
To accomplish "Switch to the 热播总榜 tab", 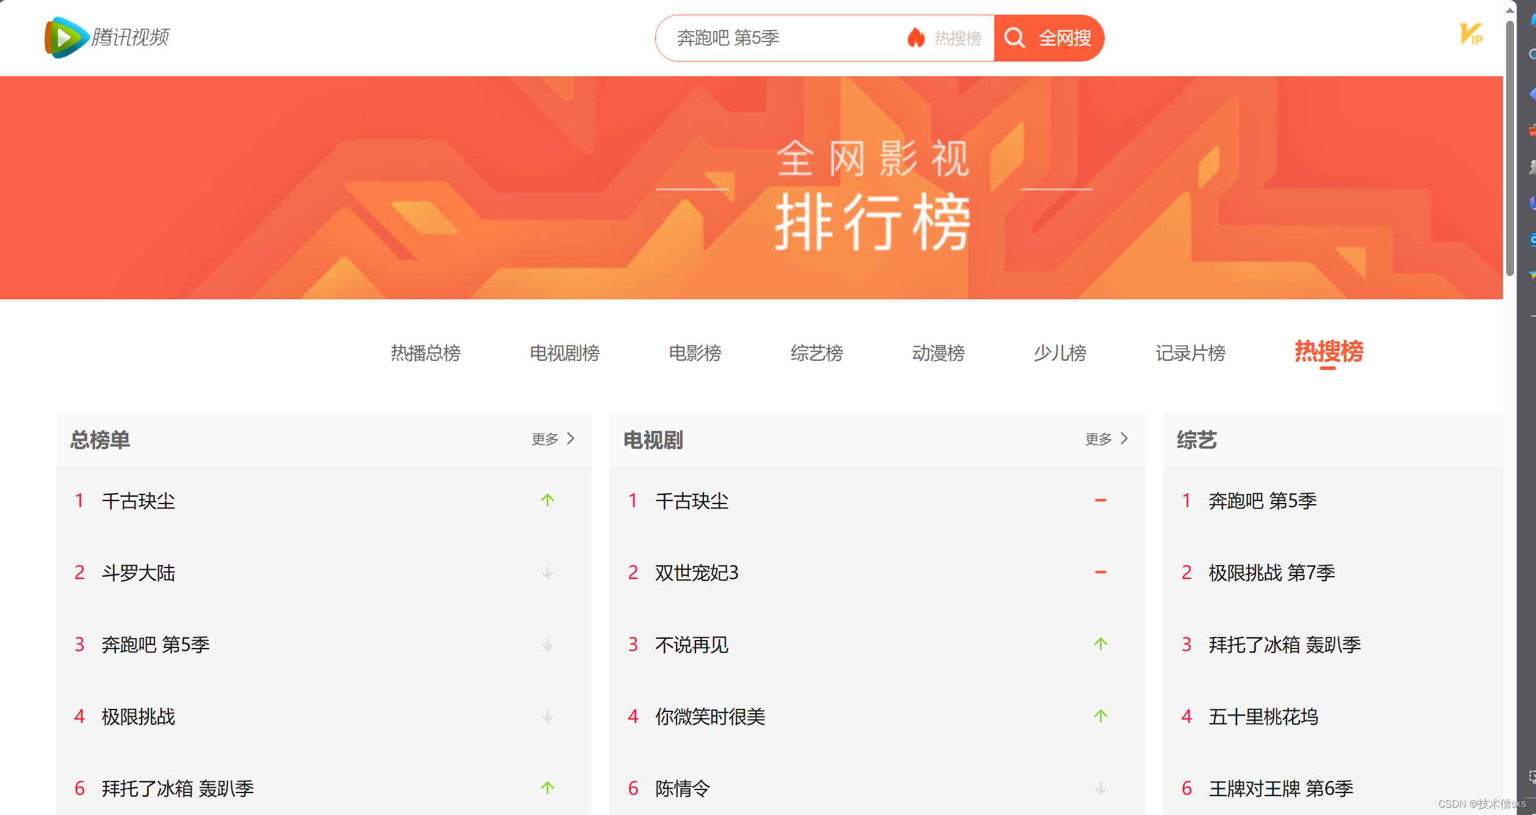I will pos(425,352).
